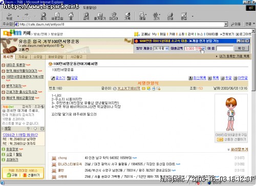Switch to the 사고팔고 tab
The width and height of the screenshot is (256, 186).
(76, 57)
